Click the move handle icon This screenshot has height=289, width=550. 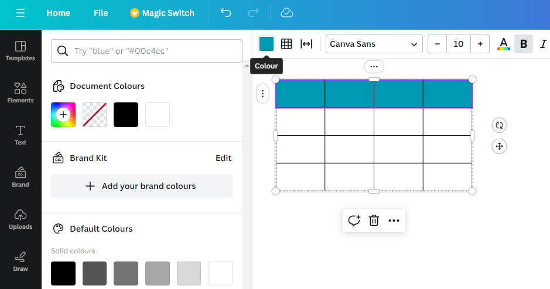point(500,146)
